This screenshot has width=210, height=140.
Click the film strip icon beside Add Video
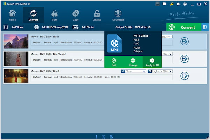pyautogui.click(x=6, y=27)
